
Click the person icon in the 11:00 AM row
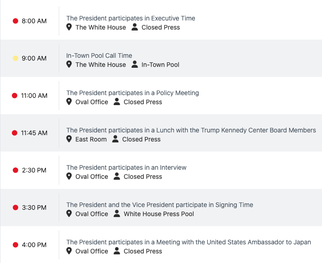coord(117,102)
